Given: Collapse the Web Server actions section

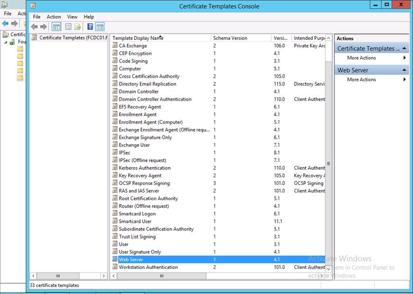Looking at the screenshot, I should click(404, 70).
